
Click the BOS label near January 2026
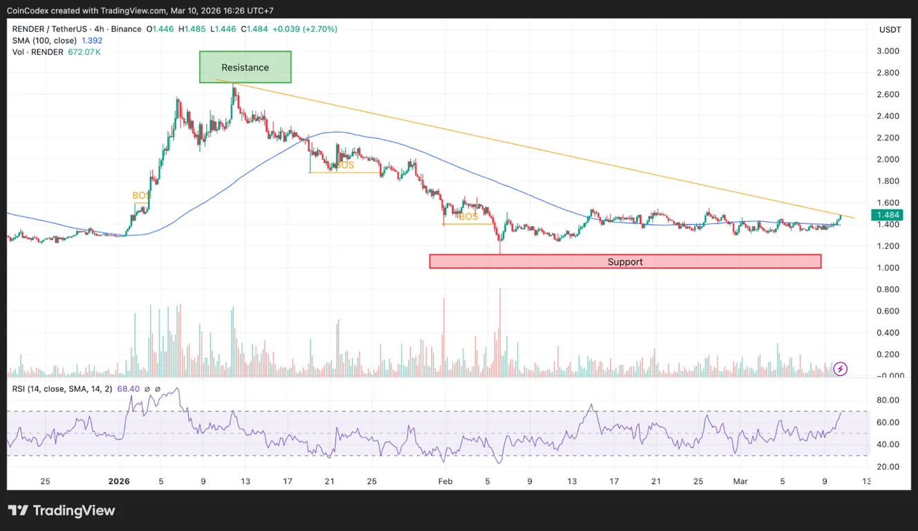(141, 196)
